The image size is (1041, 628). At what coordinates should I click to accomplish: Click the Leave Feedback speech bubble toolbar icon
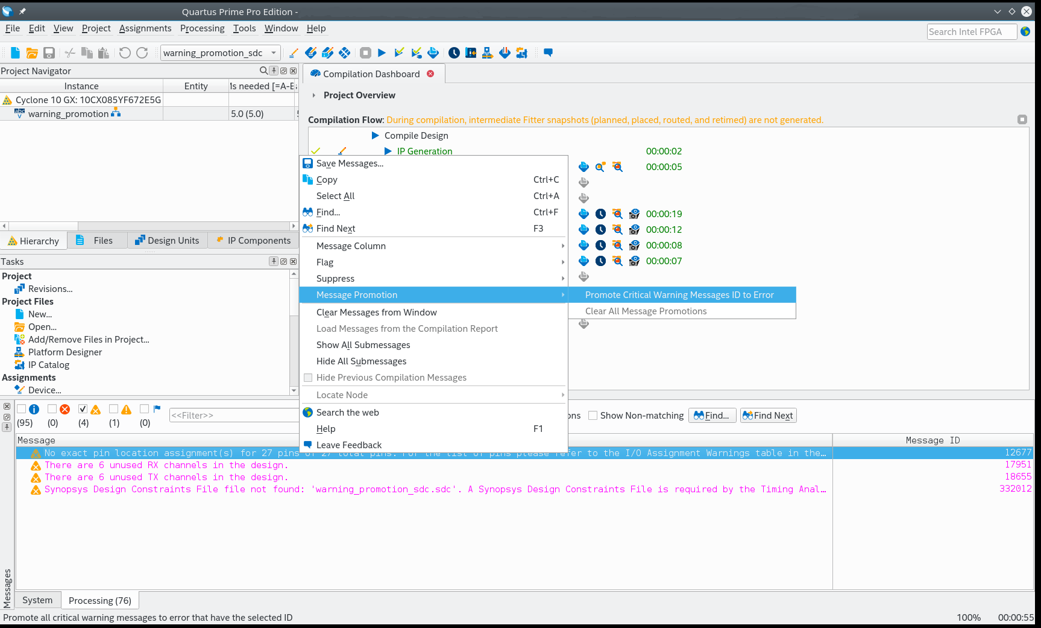click(x=548, y=53)
